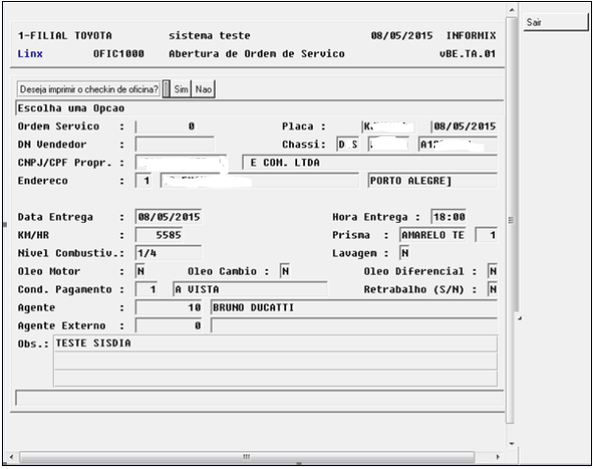Image resolution: width=593 pixels, height=469 pixels.
Task: Click the BRUNO DUCATTI agent name field
Action: (354, 307)
